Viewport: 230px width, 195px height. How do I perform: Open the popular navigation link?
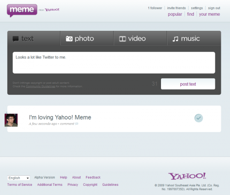click(x=175, y=14)
